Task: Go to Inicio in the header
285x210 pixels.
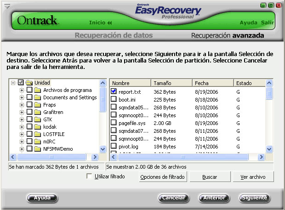Action: pos(97,23)
